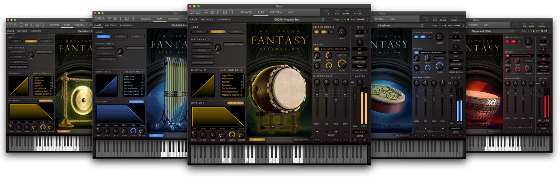The width and height of the screenshot is (560, 178).
Task: Click the envelope Hold knob
Action: [213, 134]
